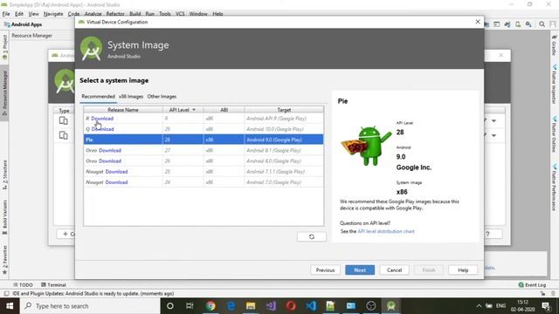This screenshot has width=559, height=314.
Task: Open the VCS menu
Action: pyautogui.click(x=180, y=14)
